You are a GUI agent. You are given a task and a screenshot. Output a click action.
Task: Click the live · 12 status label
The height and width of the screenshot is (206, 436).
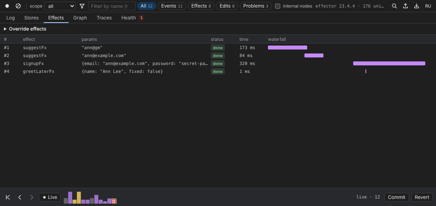point(368,197)
